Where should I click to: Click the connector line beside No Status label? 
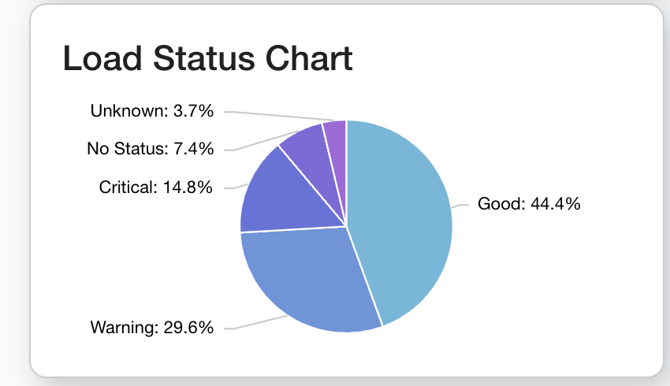point(260,142)
